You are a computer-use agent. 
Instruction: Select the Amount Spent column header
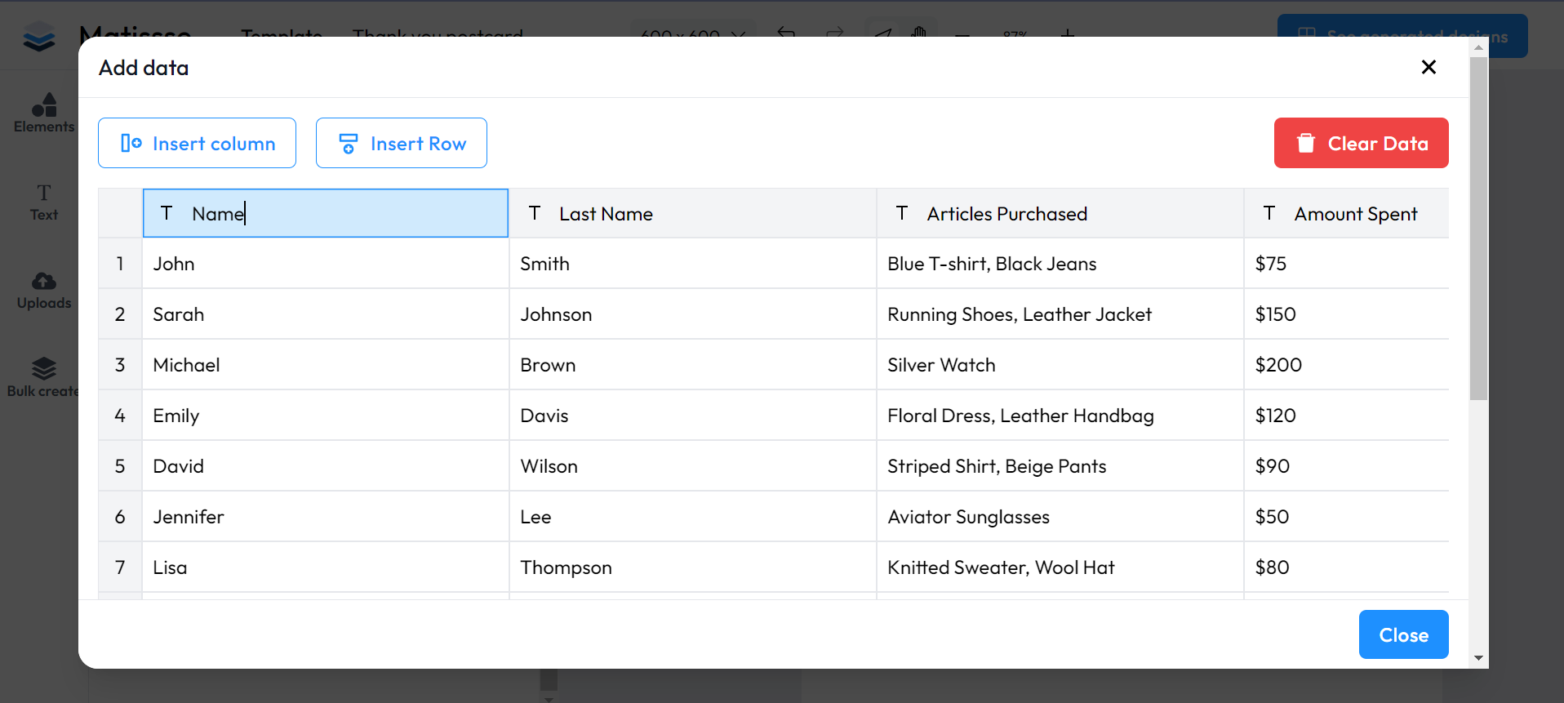coord(1347,213)
